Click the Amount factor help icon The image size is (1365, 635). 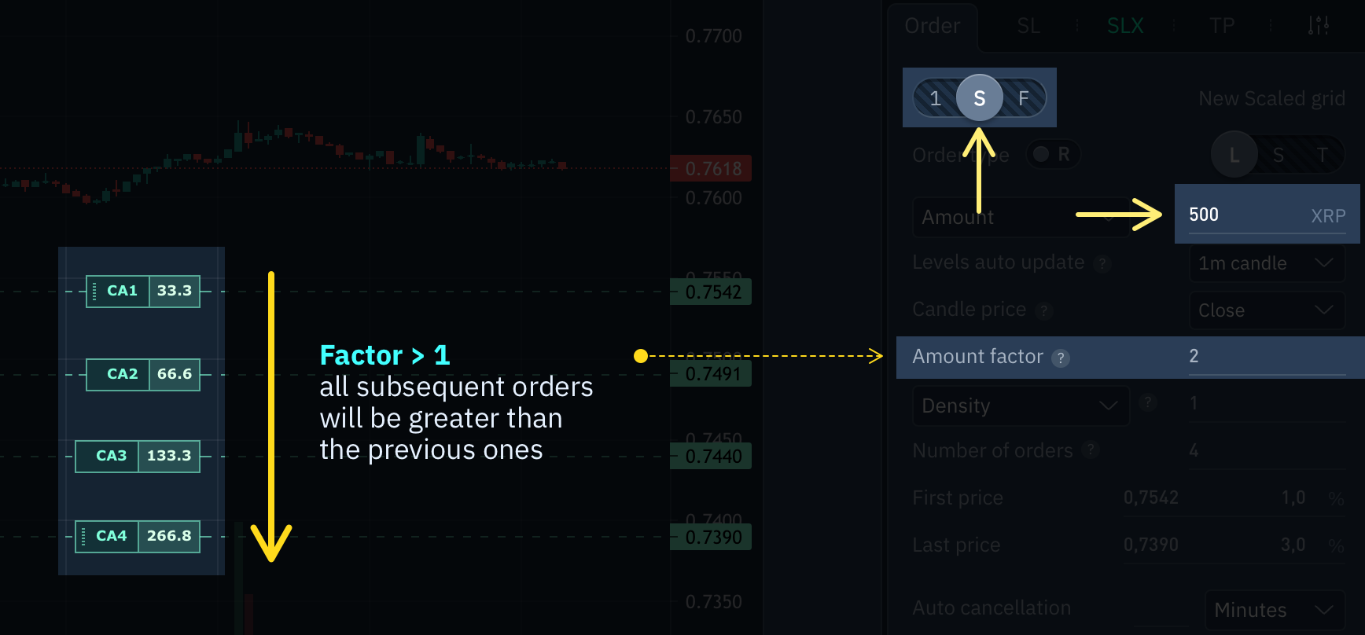pyautogui.click(x=1061, y=358)
